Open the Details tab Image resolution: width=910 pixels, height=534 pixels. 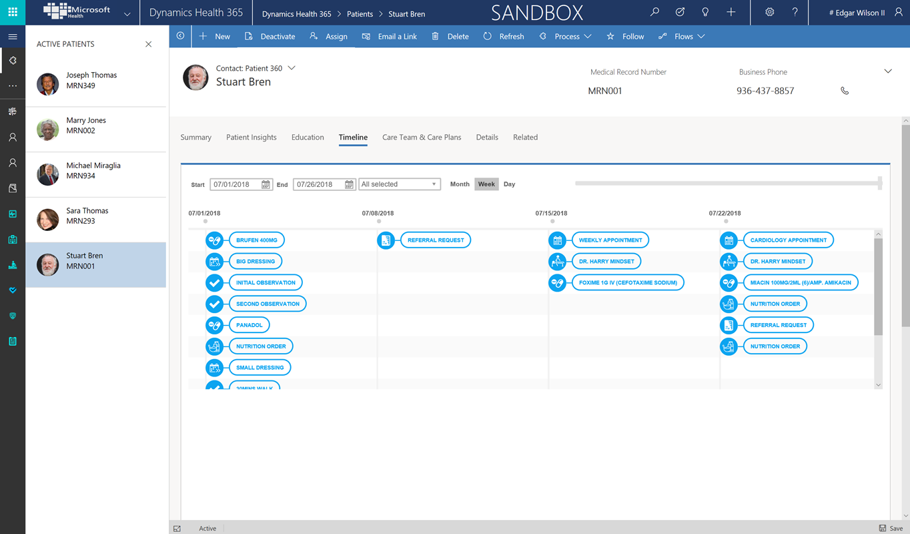tap(487, 138)
